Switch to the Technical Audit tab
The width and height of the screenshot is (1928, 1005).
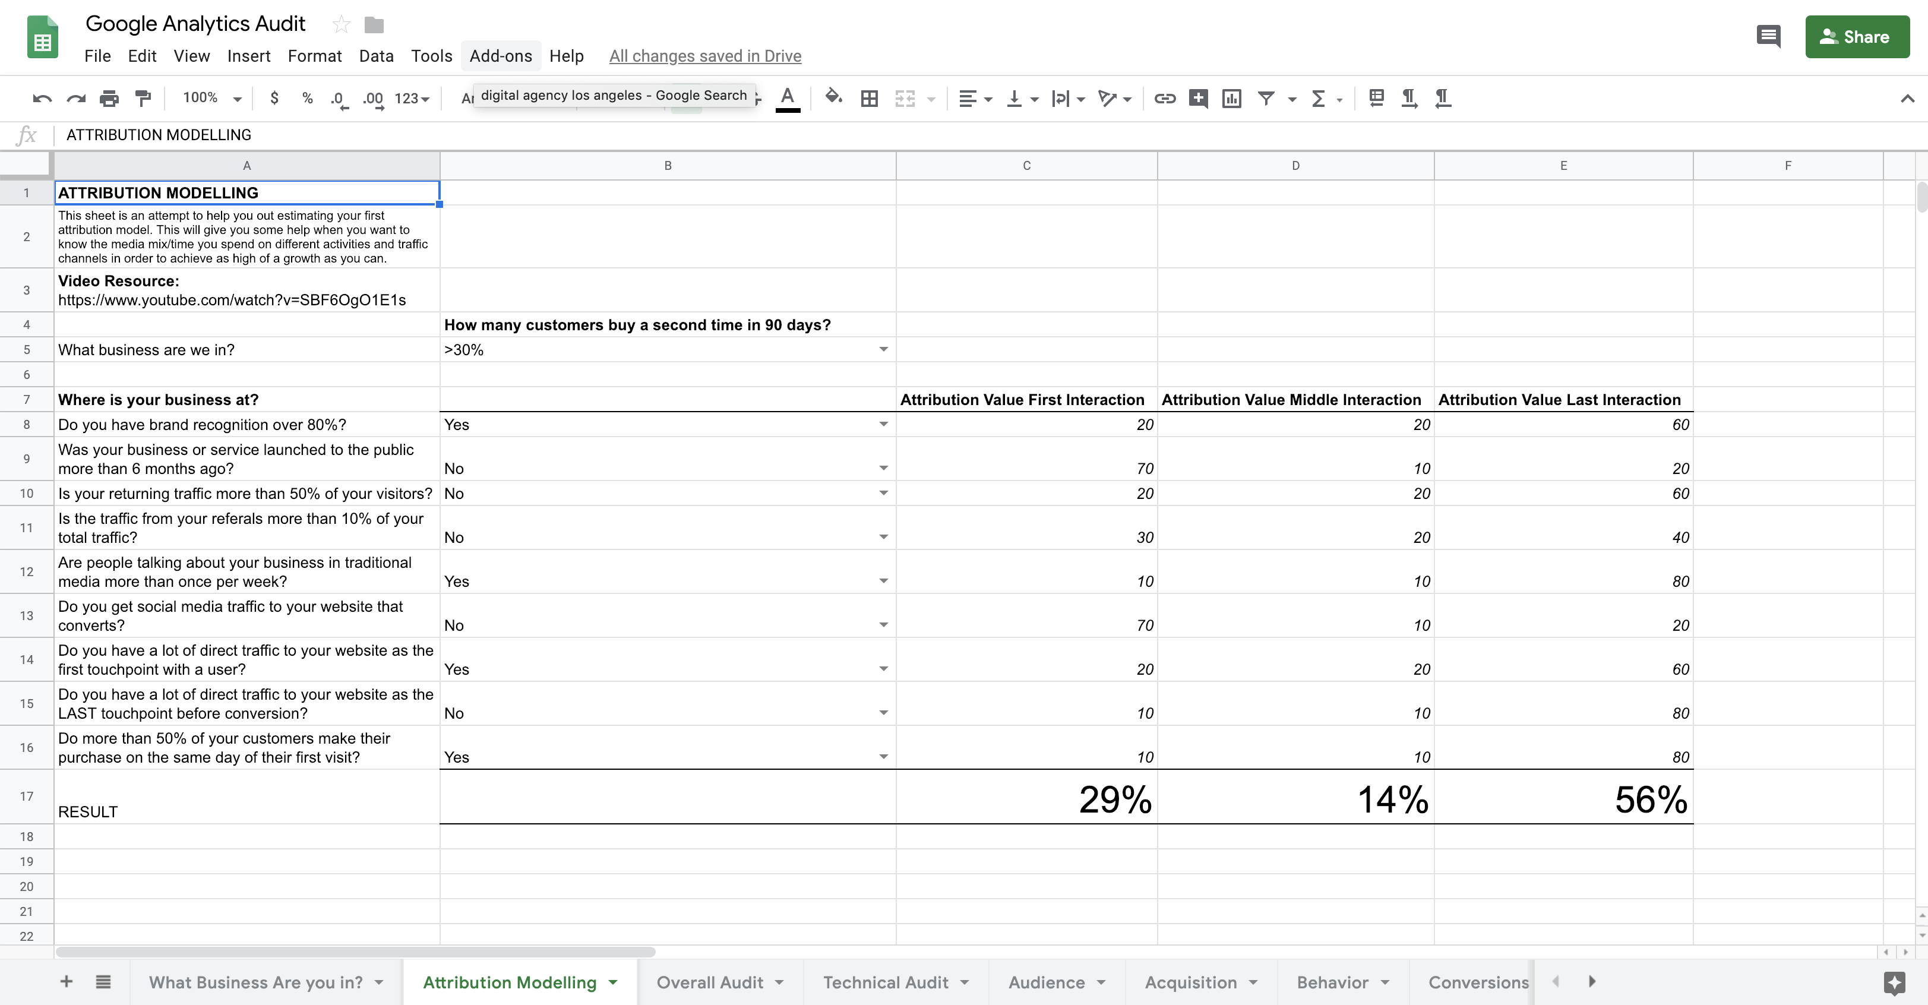coord(886,982)
